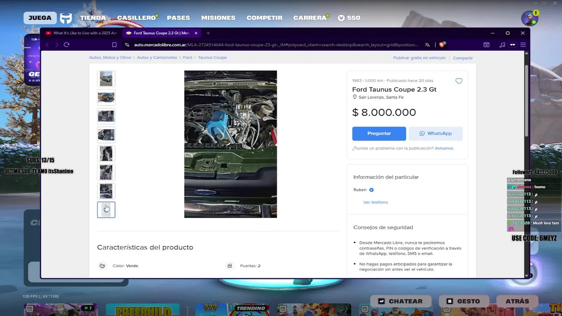Select the Ford Taunus Coupe browser tab
The height and width of the screenshot is (316, 562).
click(x=162, y=33)
